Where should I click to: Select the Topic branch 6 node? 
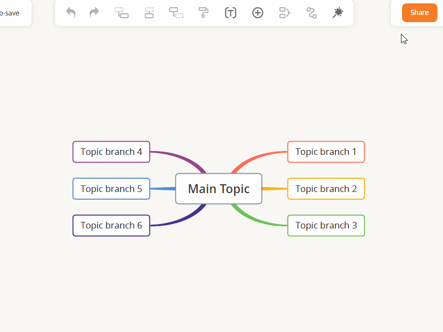pos(111,225)
